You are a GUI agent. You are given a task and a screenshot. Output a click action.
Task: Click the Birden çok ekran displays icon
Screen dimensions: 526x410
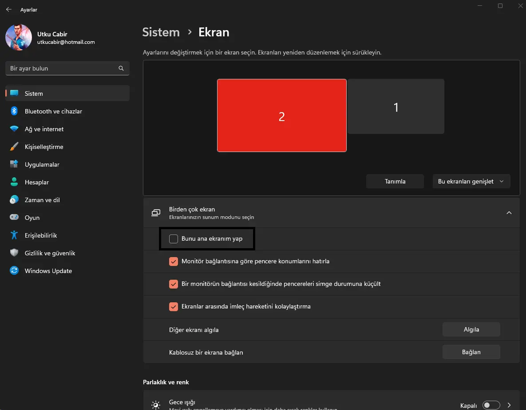click(x=156, y=213)
